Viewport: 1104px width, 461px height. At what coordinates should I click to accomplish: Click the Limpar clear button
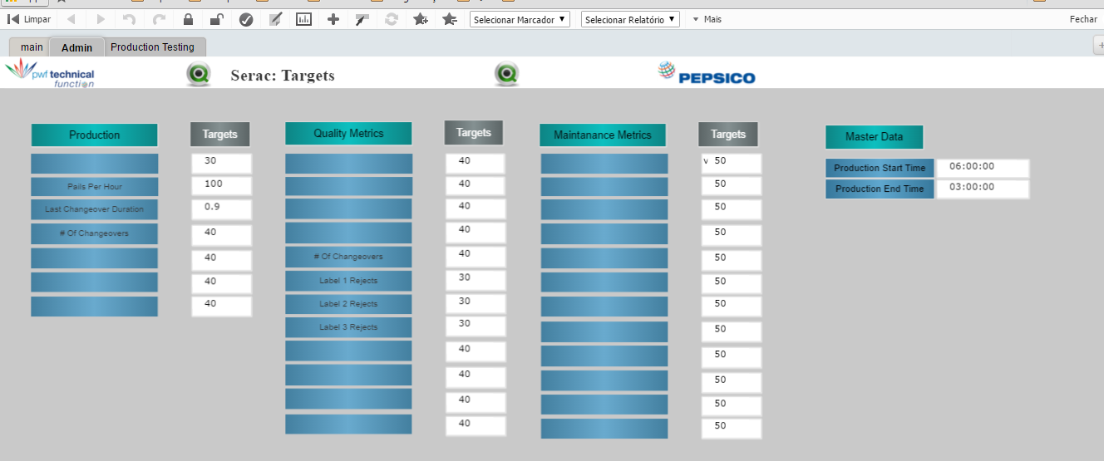coord(29,19)
